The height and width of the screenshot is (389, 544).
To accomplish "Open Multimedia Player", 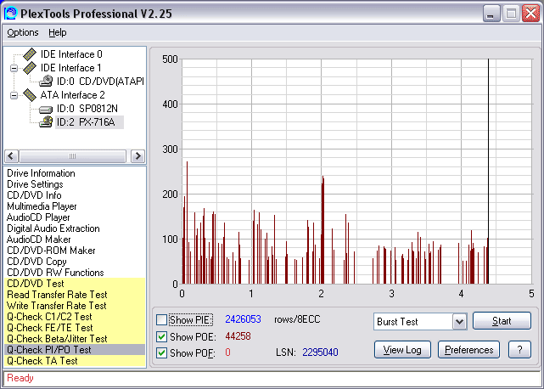I will click(42, 206).
